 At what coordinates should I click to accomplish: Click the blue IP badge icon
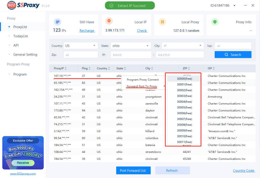tap(57, 22)
